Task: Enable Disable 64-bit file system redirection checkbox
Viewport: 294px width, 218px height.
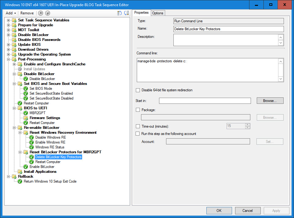Action: (138, 90)
